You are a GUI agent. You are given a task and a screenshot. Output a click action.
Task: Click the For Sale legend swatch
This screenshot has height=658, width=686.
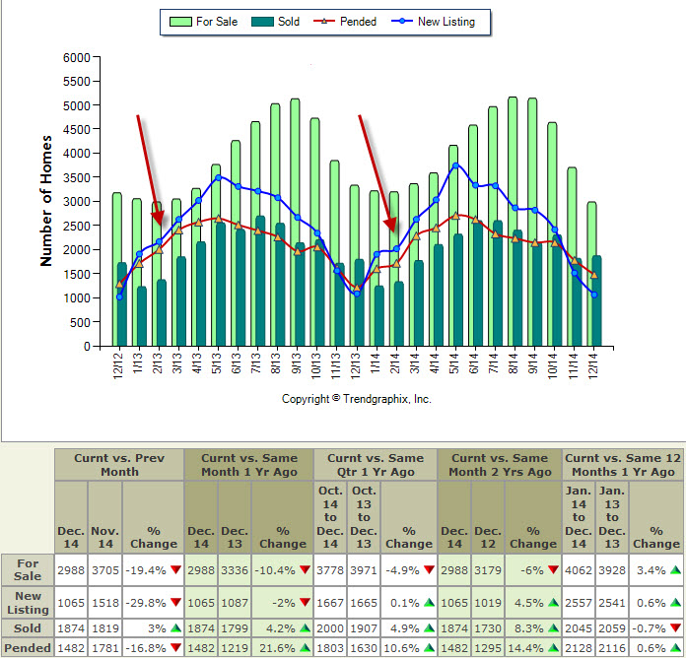coord(180,22)
